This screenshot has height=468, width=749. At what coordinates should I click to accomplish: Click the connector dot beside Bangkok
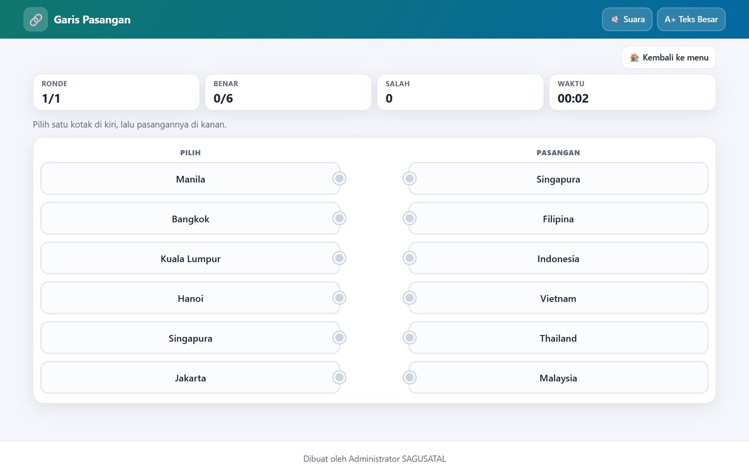pyautogui.click(x=339, y=218)
